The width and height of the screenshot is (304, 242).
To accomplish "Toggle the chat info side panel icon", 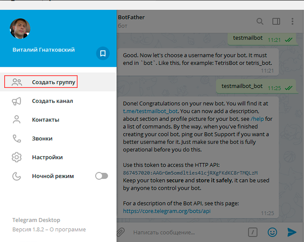I will [276, 21].
